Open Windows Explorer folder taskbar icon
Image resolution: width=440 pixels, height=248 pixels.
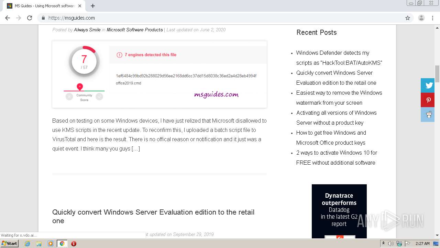[x=39, y=244]
